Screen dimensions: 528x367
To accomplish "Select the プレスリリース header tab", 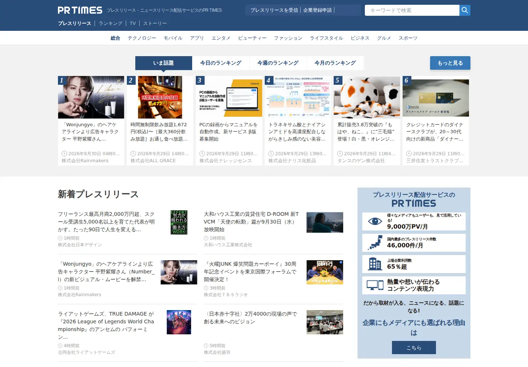I will tap(74, 23).
